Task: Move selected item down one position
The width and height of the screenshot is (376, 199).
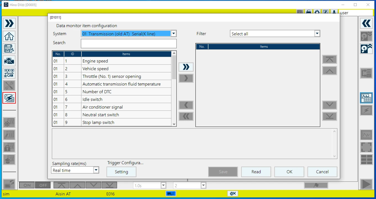Action: coord(330,105)
